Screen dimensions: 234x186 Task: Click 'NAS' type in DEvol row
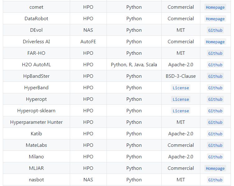(x=88, y=30)
